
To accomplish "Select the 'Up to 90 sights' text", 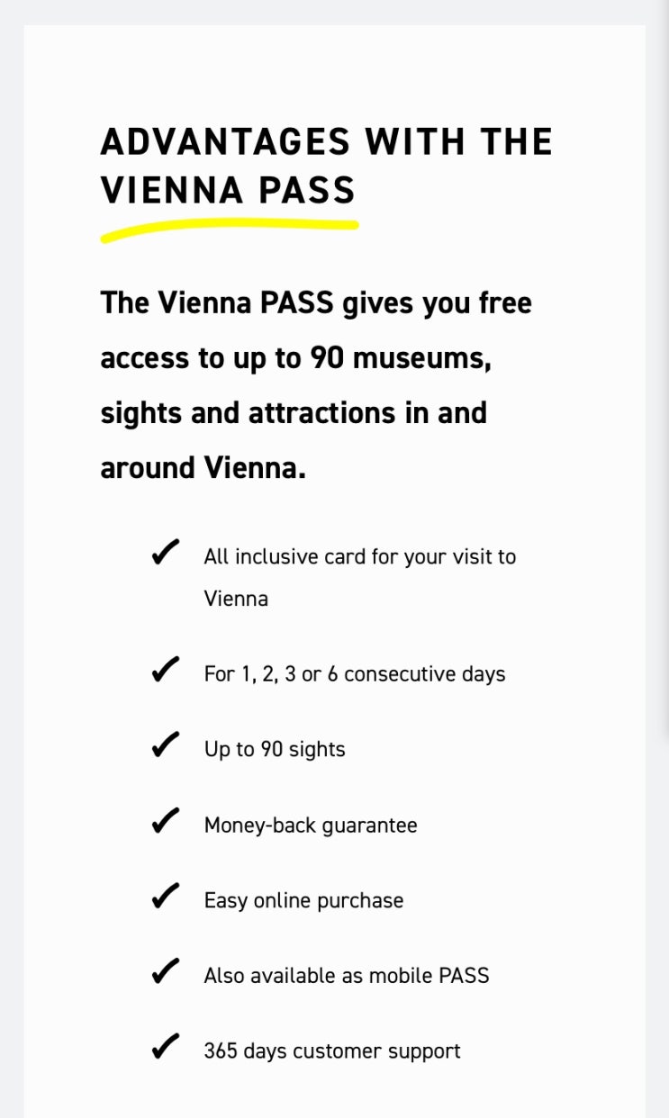I will (x=275, y=750).
